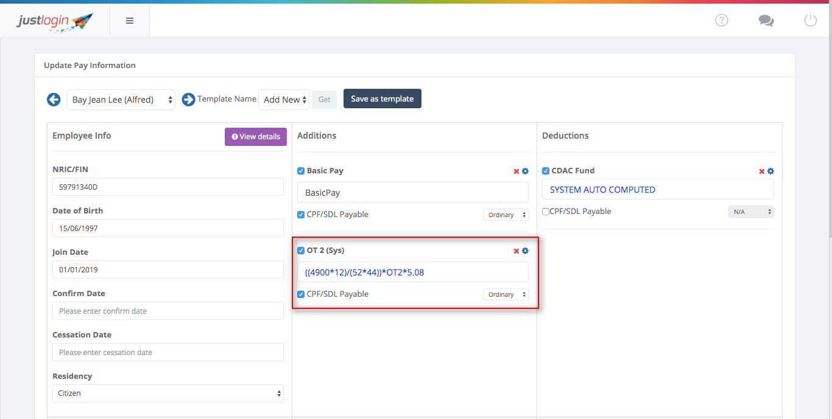Image resolution: width=832 pixels, height=419 pixels.
Task: Click the Cessation Date field
Action: (168, 352)
